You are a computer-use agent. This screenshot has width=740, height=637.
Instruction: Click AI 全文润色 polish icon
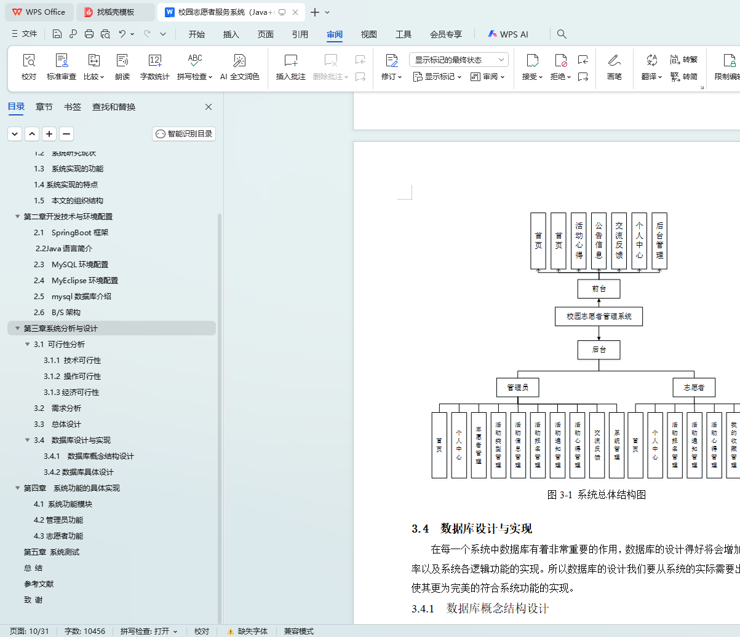(x=240, y=60)
